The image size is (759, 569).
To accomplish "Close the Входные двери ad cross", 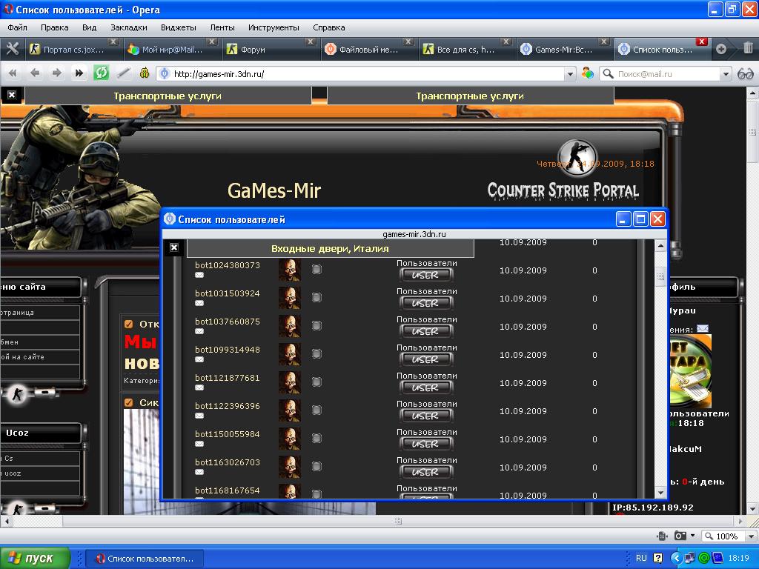I will (x=174, y=247).
